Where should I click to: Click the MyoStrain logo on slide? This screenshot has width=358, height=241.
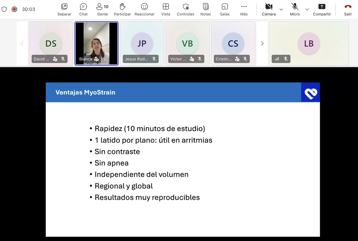tap(310, 93)
